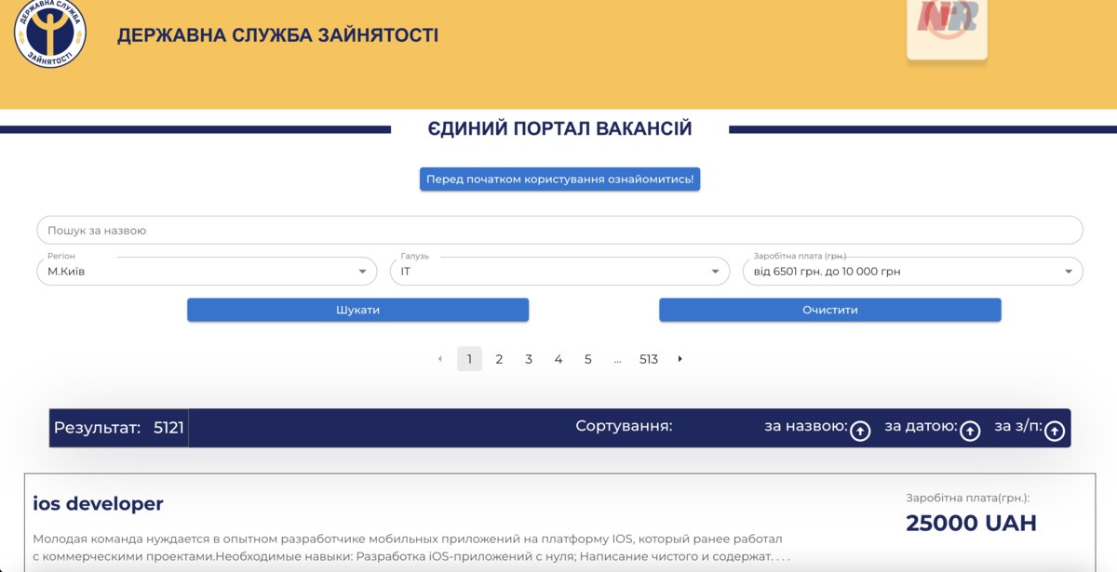Select page 5 in pagination
The image size is (1117, 572).
(x=587, y=359)
